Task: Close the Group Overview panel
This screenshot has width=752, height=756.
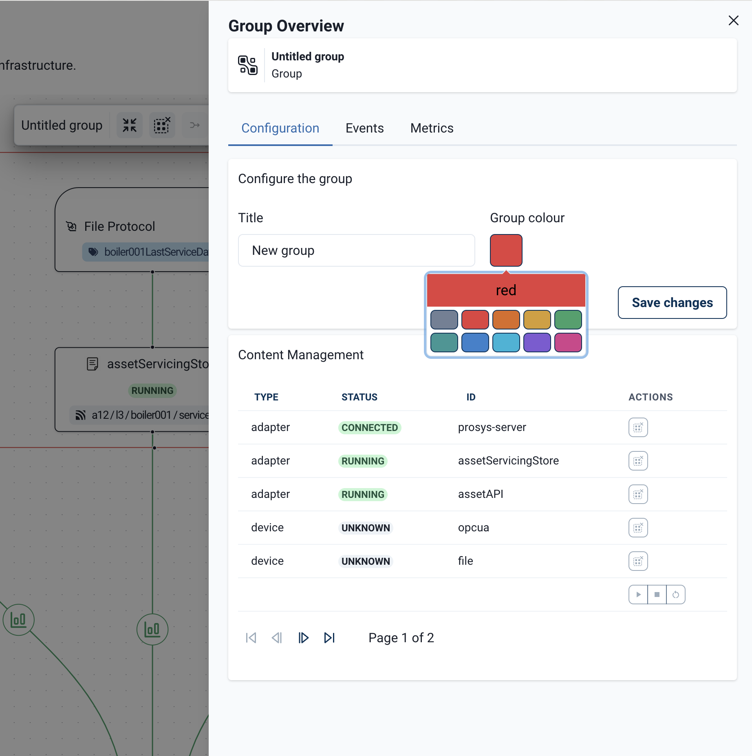Action: (733, 20)
